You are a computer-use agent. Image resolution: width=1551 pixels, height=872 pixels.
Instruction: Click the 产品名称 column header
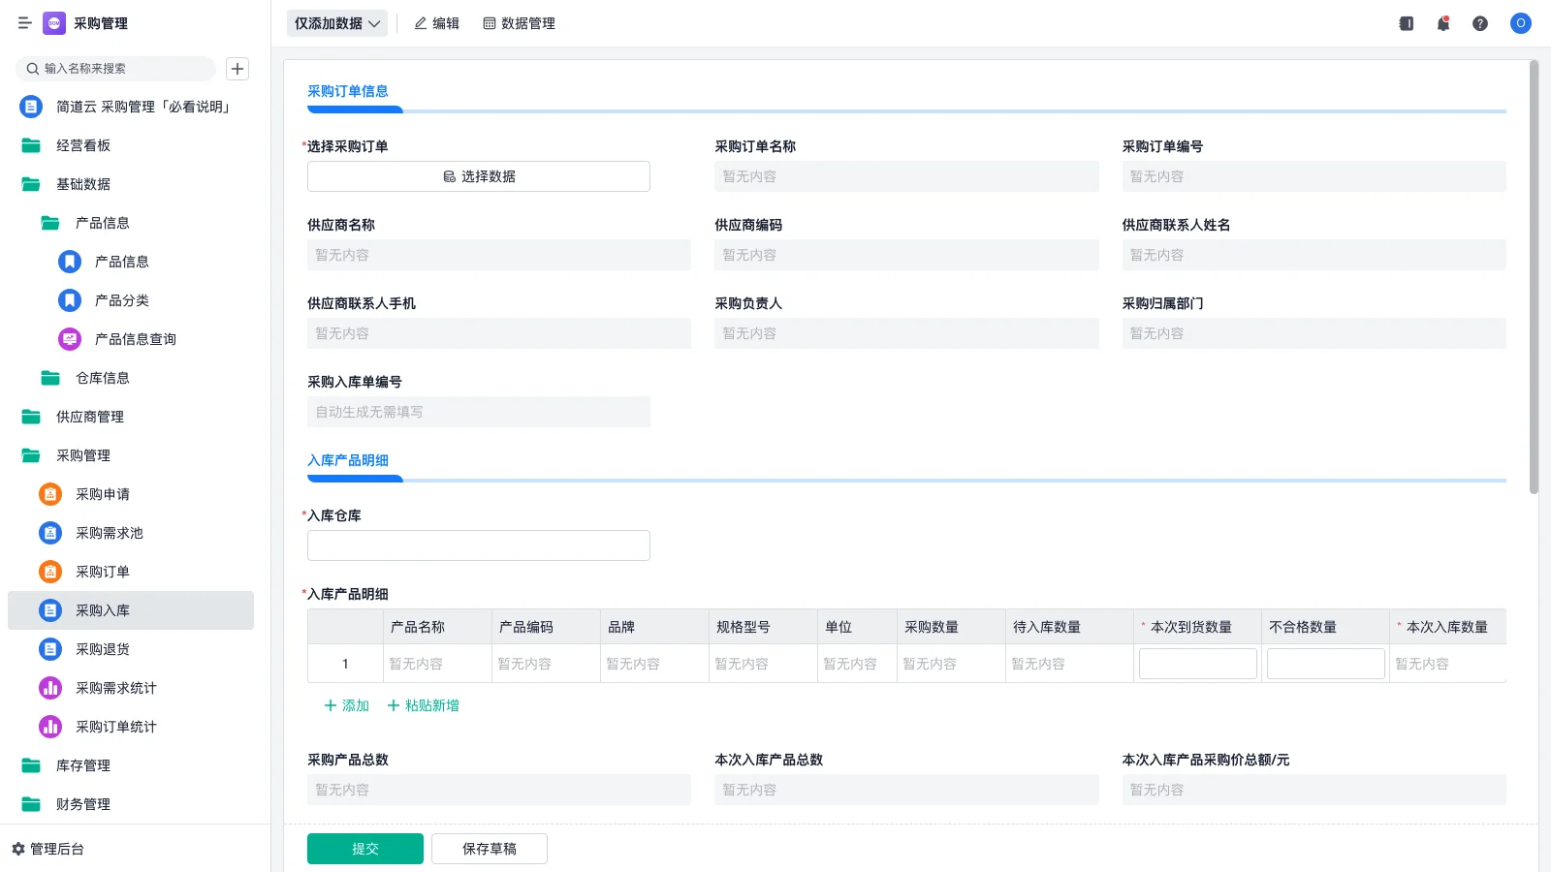[x=437, y=627]
